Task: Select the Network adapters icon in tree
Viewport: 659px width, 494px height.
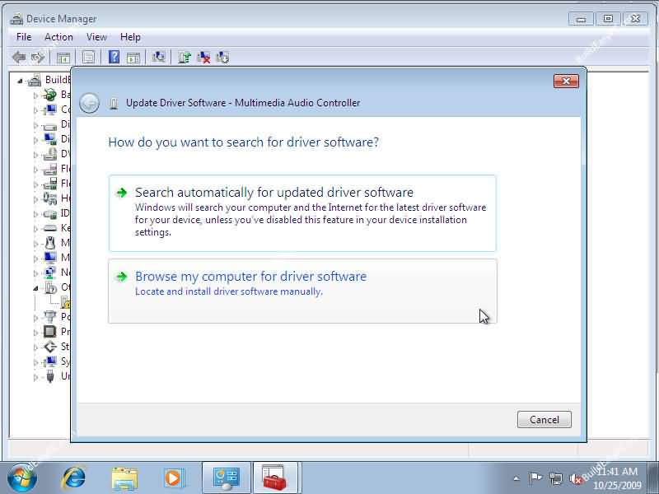Action: 49,273
